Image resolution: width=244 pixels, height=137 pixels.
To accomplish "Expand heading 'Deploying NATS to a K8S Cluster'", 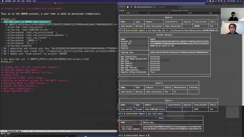I will (25, 83).
